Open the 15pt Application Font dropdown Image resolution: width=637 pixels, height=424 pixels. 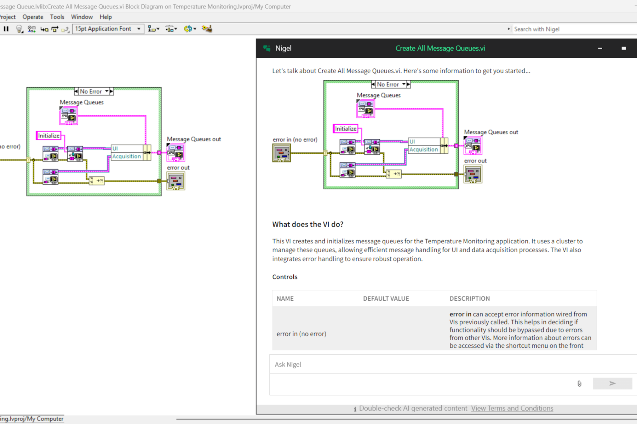pyautogui.click(x=108, y=29)
